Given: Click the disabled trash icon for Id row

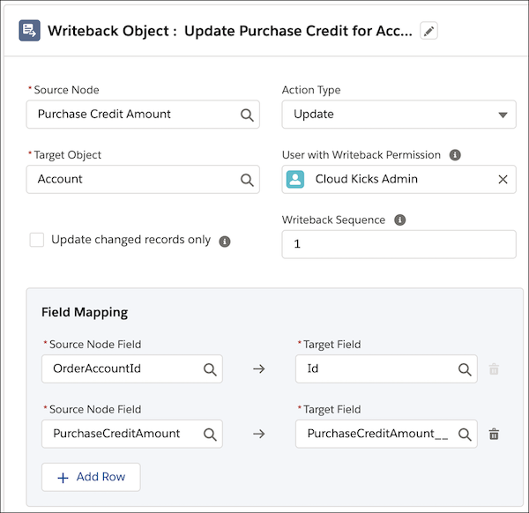Looking at the screenshot, I should tap(494, 368).
